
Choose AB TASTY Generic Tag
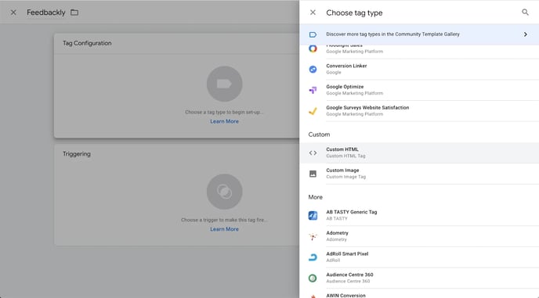tap(419, 215)
